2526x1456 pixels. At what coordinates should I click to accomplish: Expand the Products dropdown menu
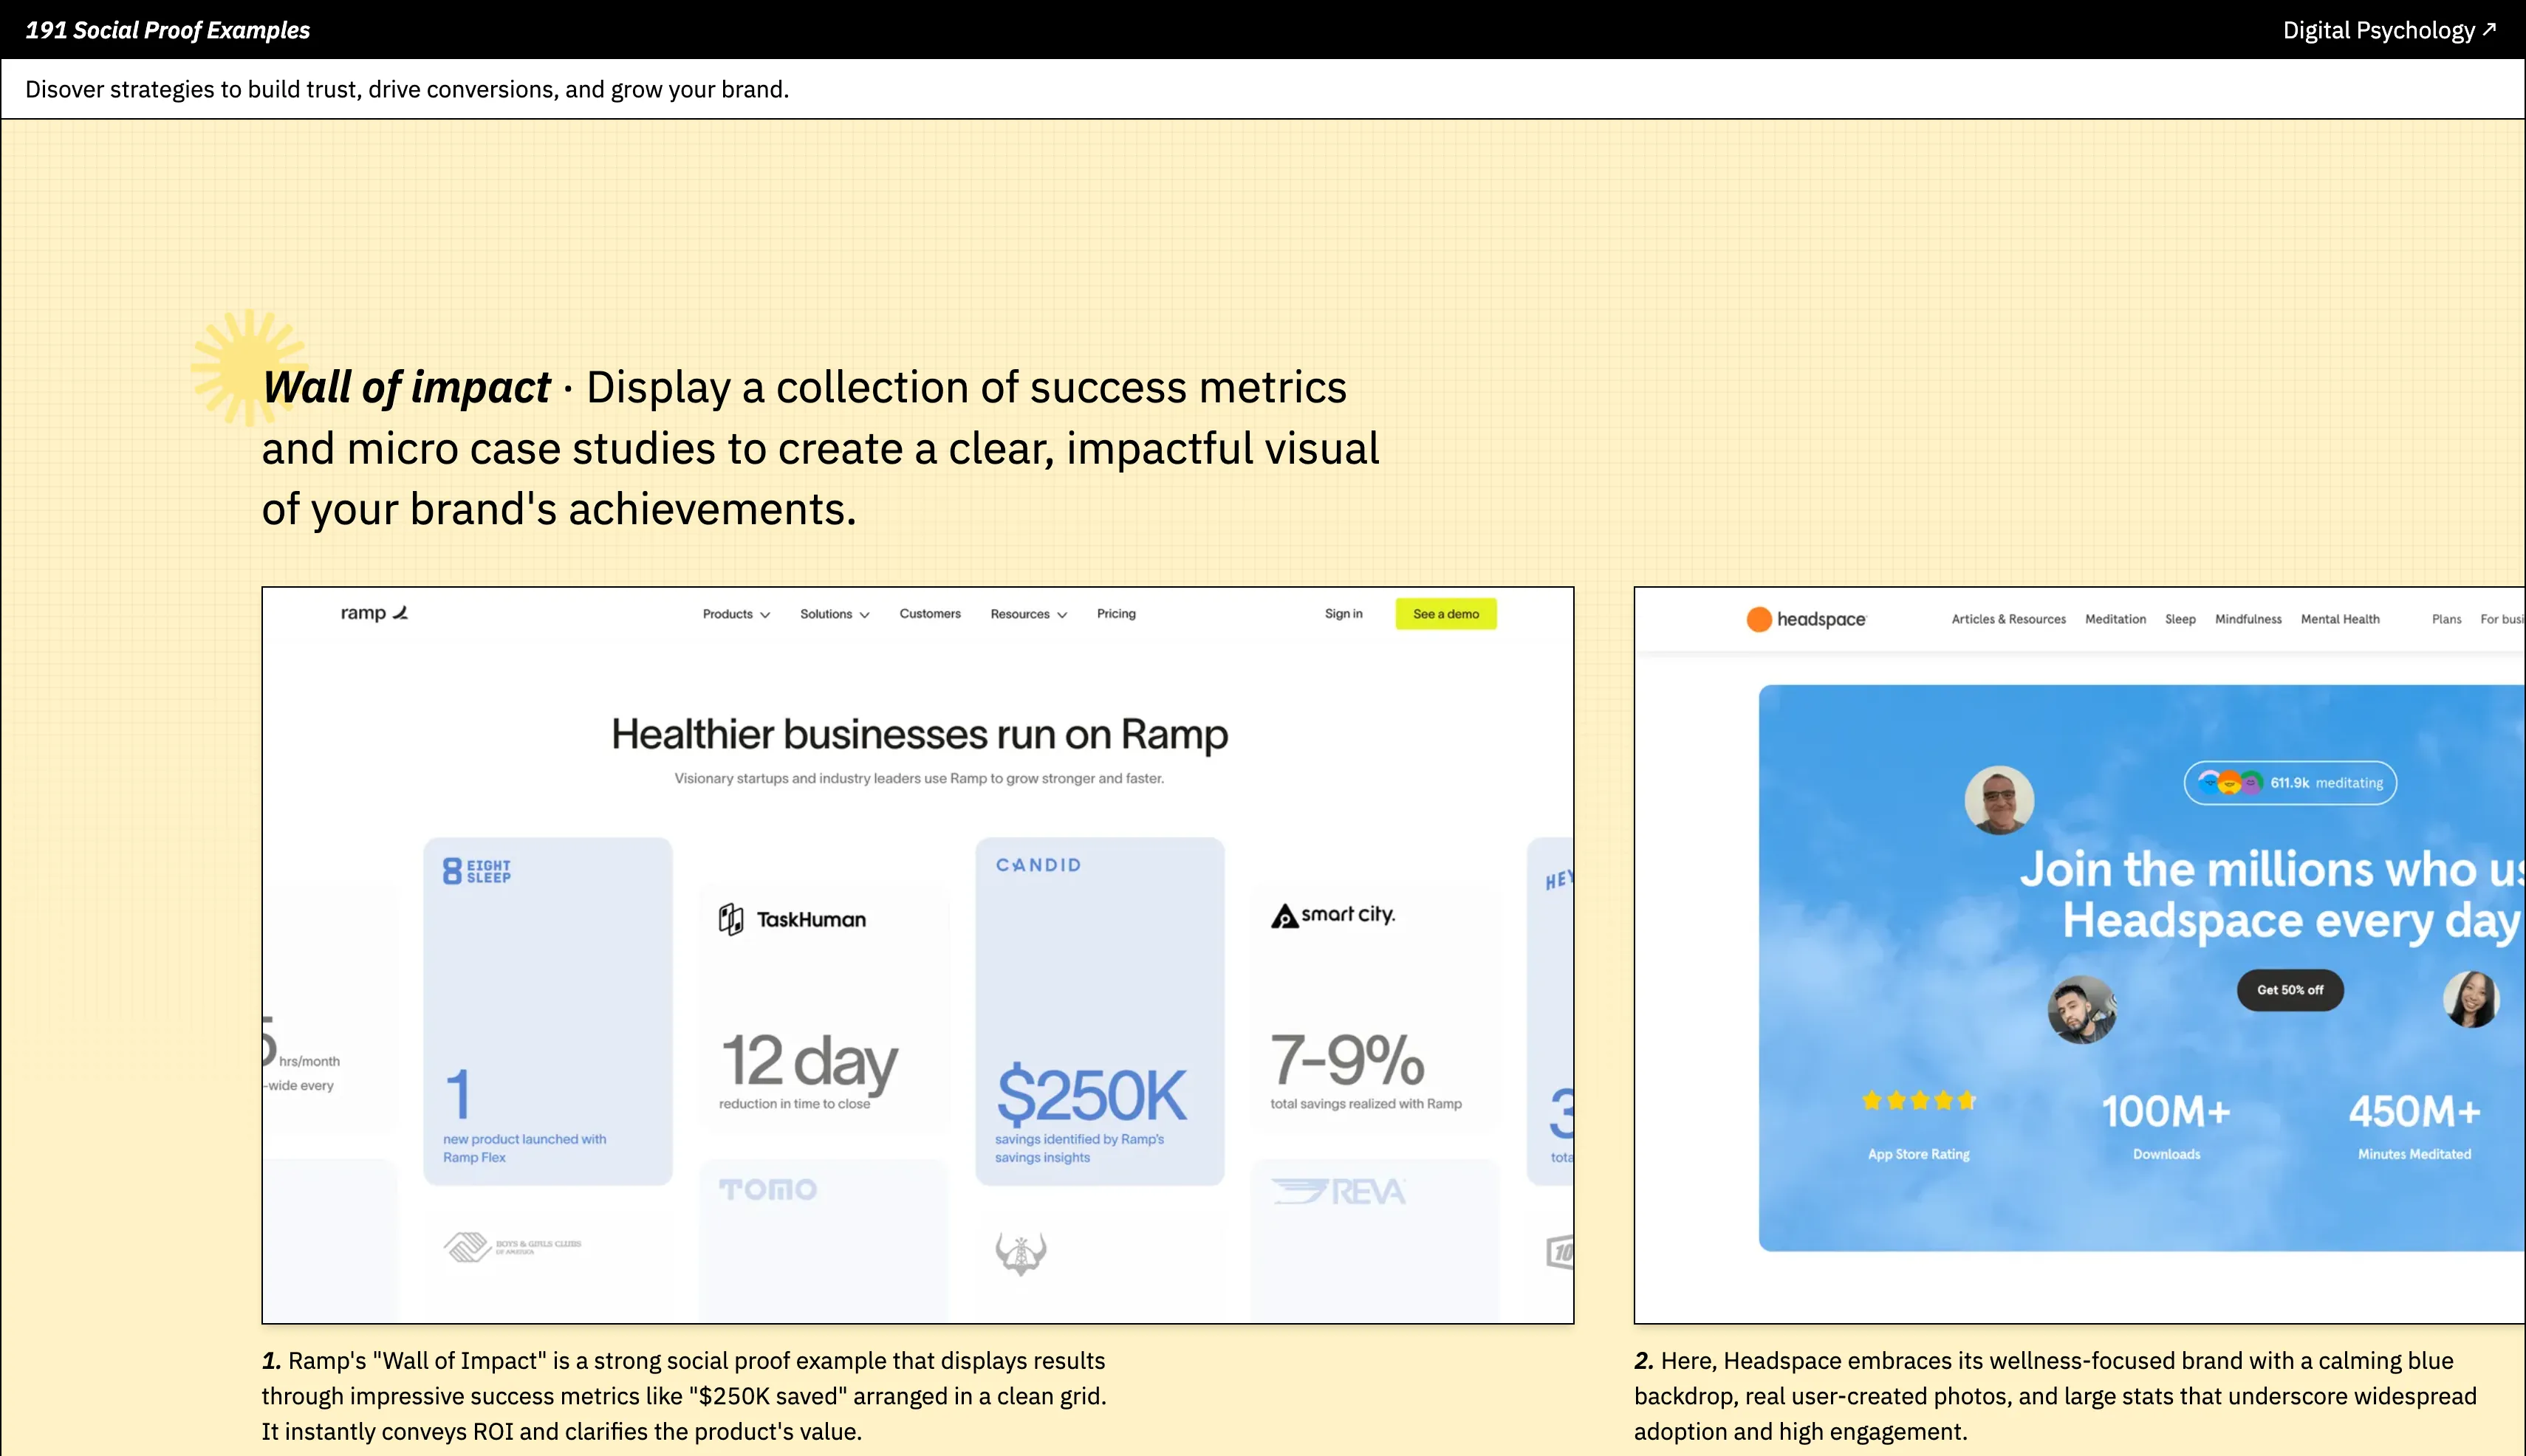point(736,614)
